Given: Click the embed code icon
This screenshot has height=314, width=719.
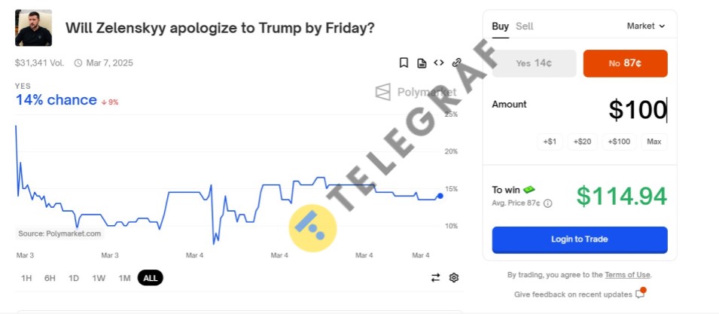Looking at the screenshot, I should 439,63.
